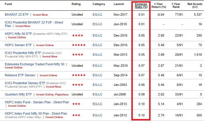Select rank value 5/91 for HDFC Sensex ETF

[180, 45]
